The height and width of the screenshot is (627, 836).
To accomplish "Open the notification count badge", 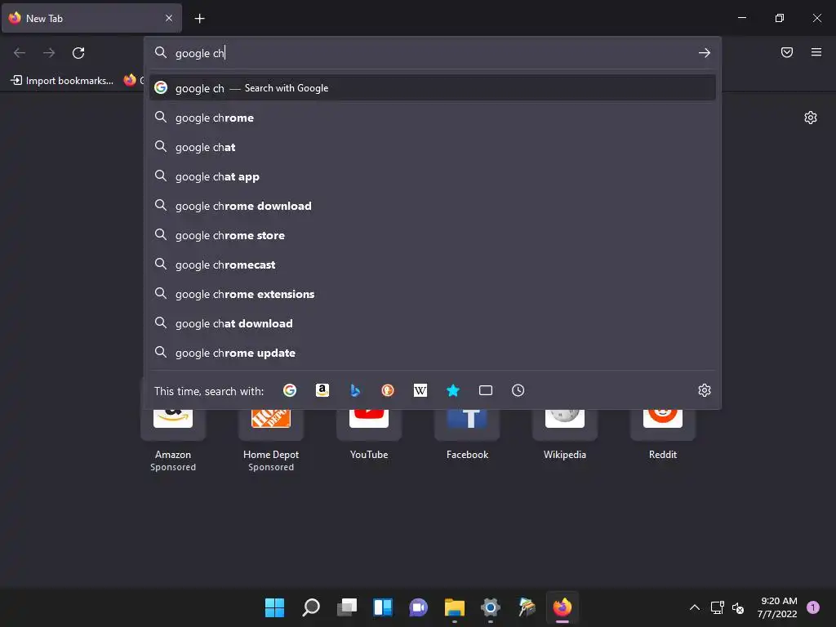I will click(813, 607).
